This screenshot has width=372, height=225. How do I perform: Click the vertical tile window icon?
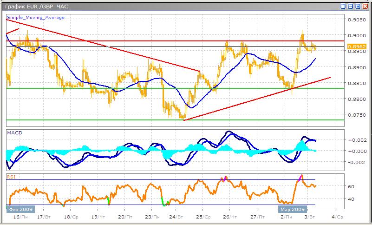[344, 7]
